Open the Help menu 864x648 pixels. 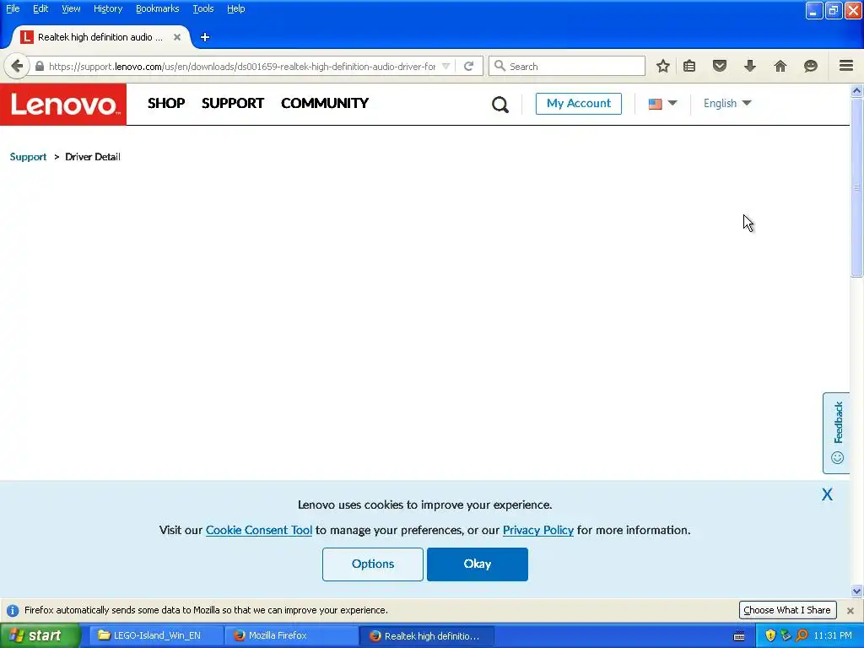(x=236, y=8)
